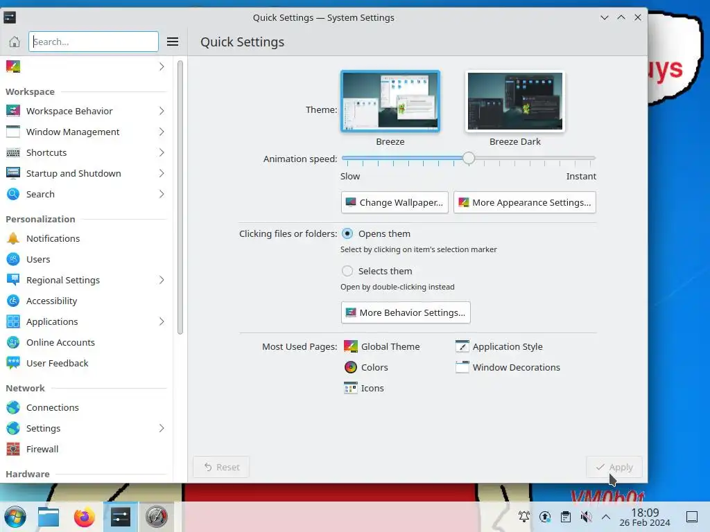
Task: Open Notifications settings page
Action: pyautogui.click(x=86, y=238)
